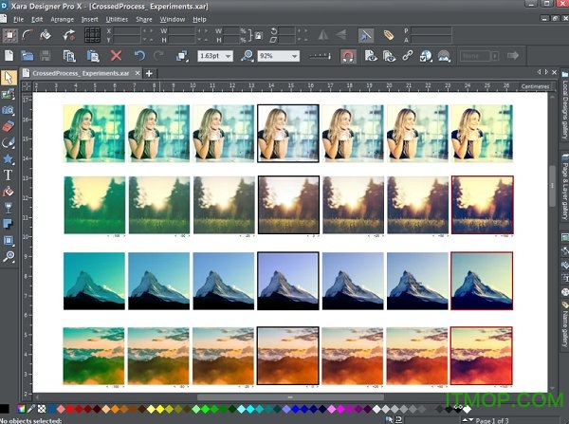Open the Utilities menu

tap(117, 19)
